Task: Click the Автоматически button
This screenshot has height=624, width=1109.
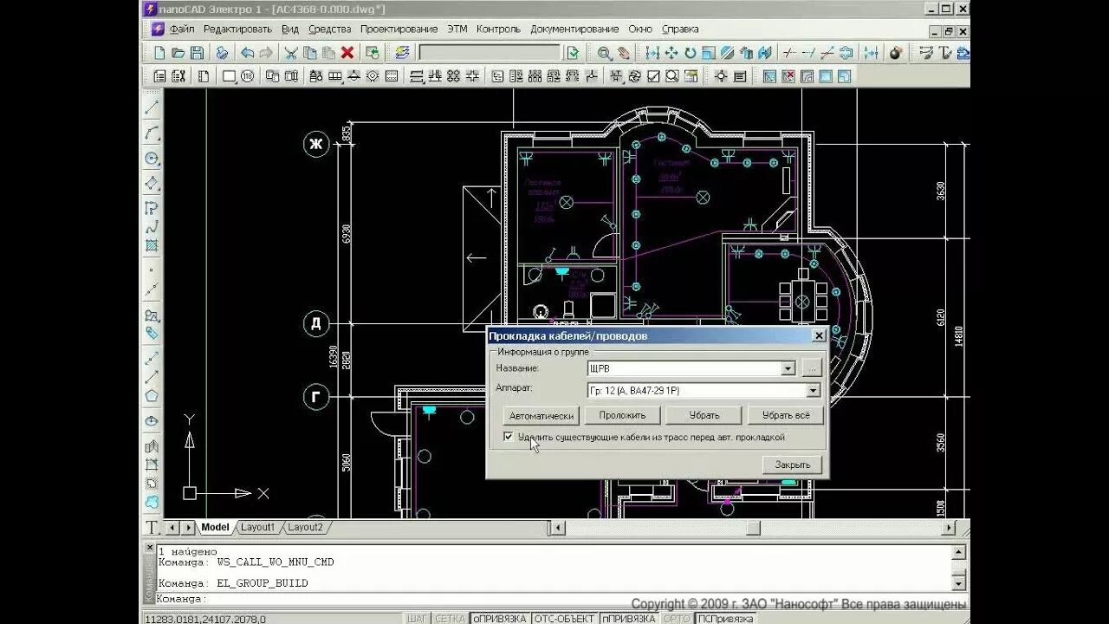Action: pyautogui.click(x=542, y=415)
